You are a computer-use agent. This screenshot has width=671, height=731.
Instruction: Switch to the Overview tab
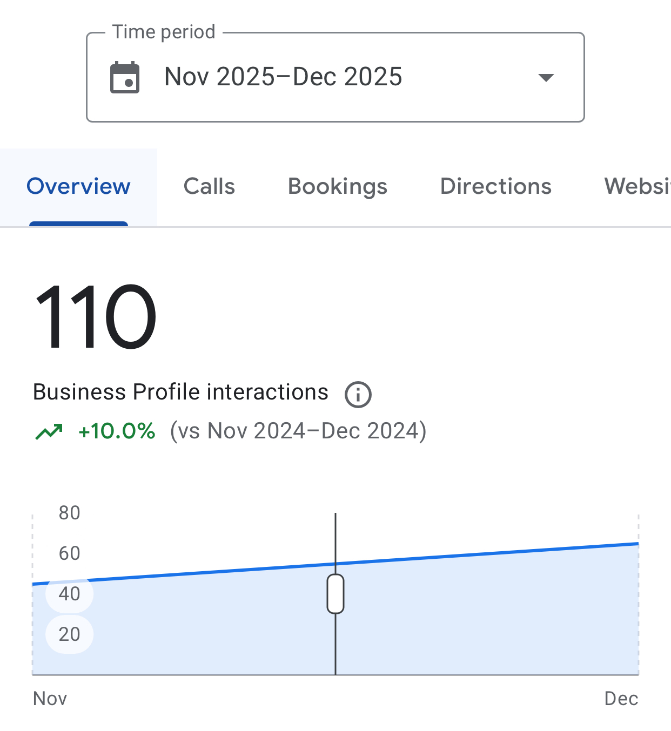click(78, 186)
